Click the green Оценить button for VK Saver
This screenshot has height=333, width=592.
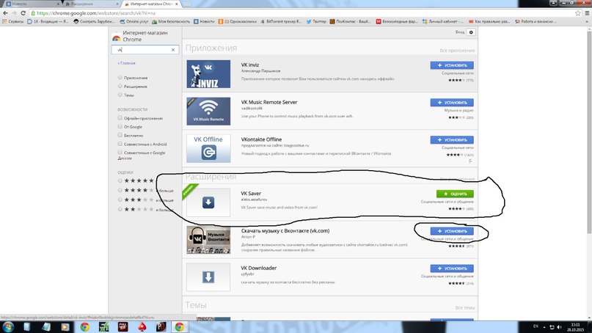(455, 194)
